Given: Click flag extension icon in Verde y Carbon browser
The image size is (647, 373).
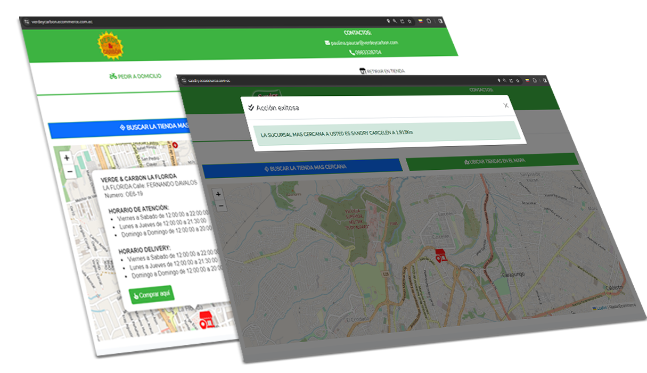Looking at the screenshot, I should [x=420, y=21].
